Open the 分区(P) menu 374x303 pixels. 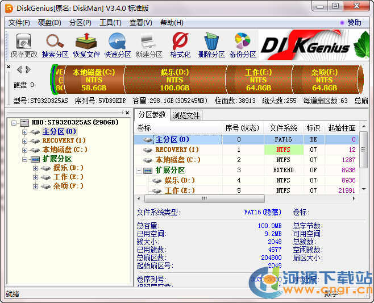coord(80,23)
